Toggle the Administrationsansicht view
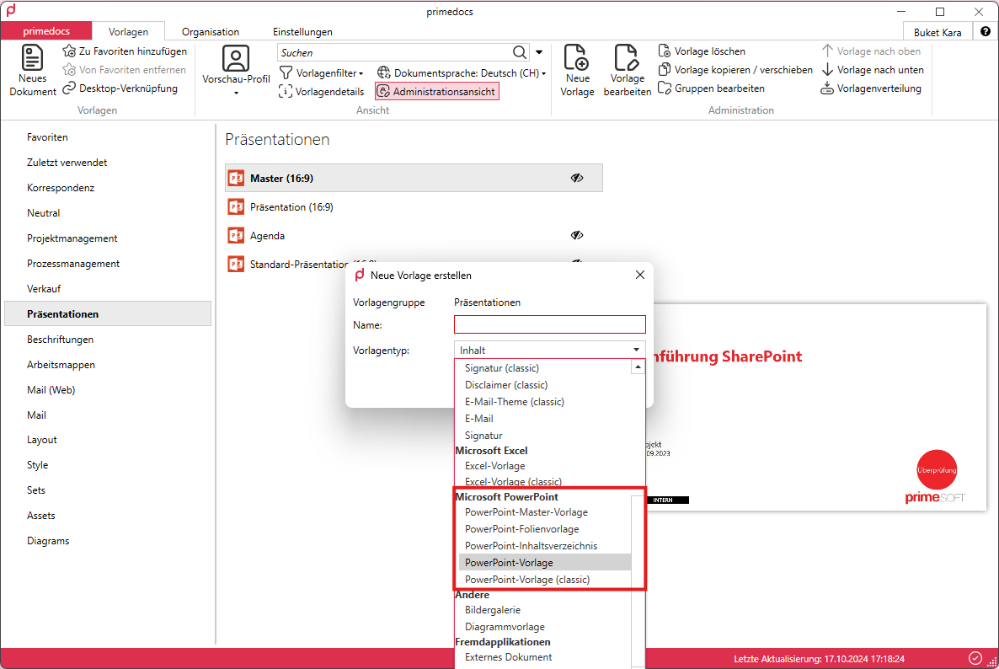This screenshot has width=999, height=669. click(x=437, y=91)
